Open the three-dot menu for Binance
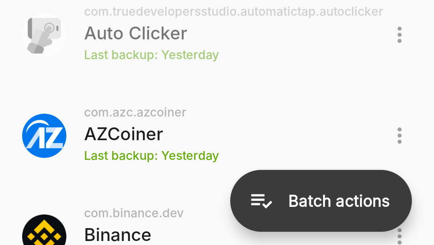The height and width of the screenshot is (245, 434). pos(399,237)
